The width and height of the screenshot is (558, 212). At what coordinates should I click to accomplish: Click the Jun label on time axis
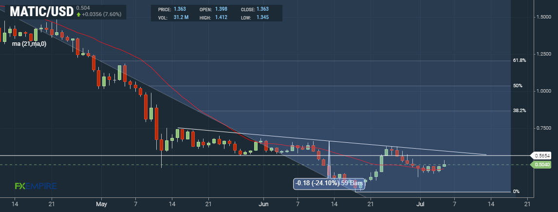tap(264, 204)
